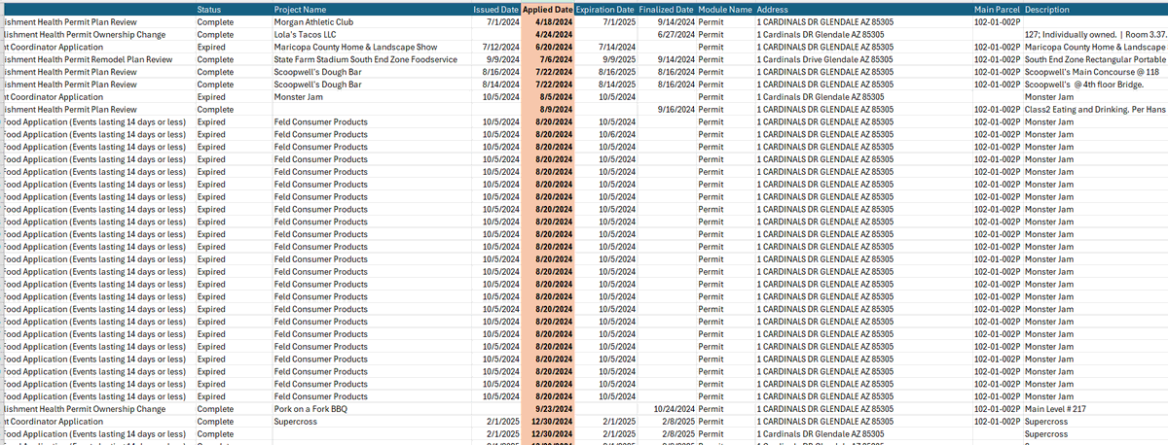
Task: Select description South End Zone Rectangular Portable
Action: (1095, 59)
